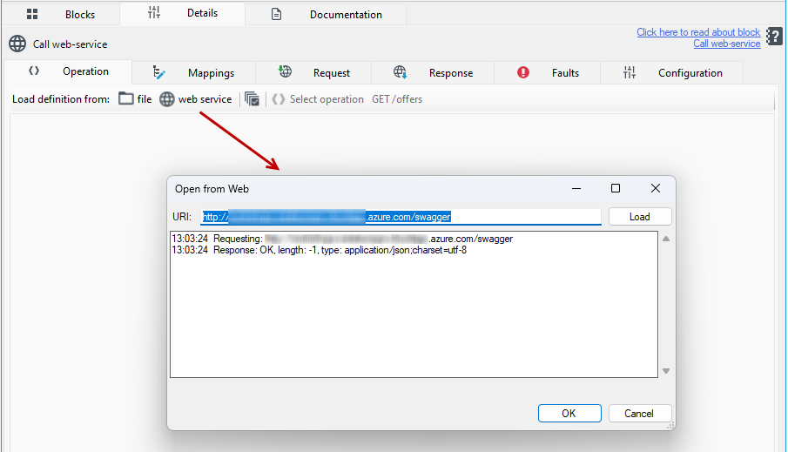The image size is (788, 452).
Task: Click the Cancel button
Action: (640, 414)
